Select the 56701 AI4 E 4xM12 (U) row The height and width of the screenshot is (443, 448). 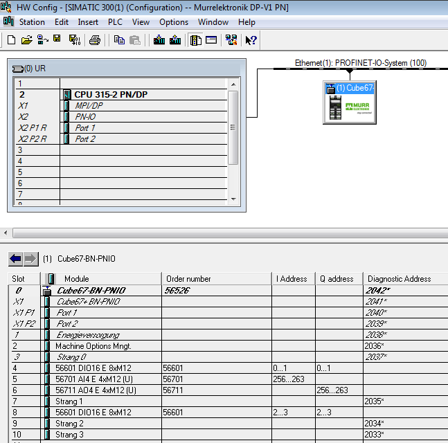click(x=229, y=379)
